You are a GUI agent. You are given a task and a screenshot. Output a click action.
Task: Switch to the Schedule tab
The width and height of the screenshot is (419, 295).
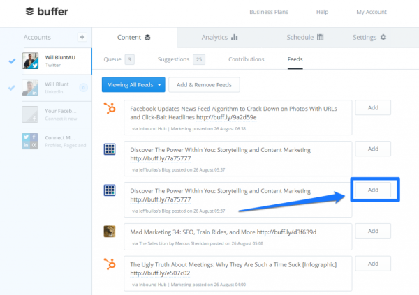[x=305, y=38]
